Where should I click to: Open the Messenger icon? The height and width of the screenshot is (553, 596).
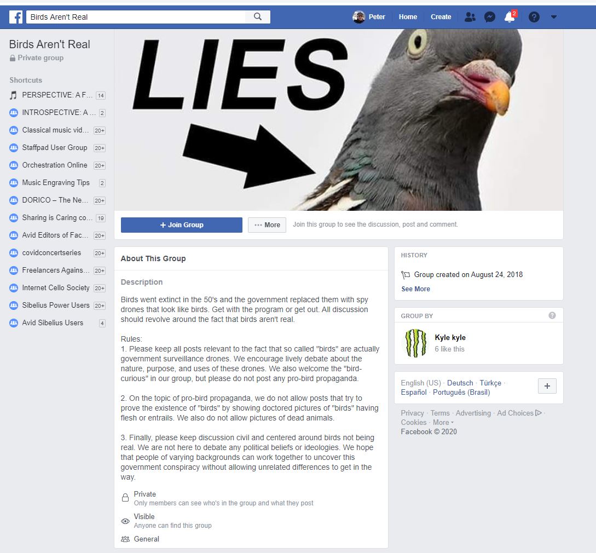490,17
